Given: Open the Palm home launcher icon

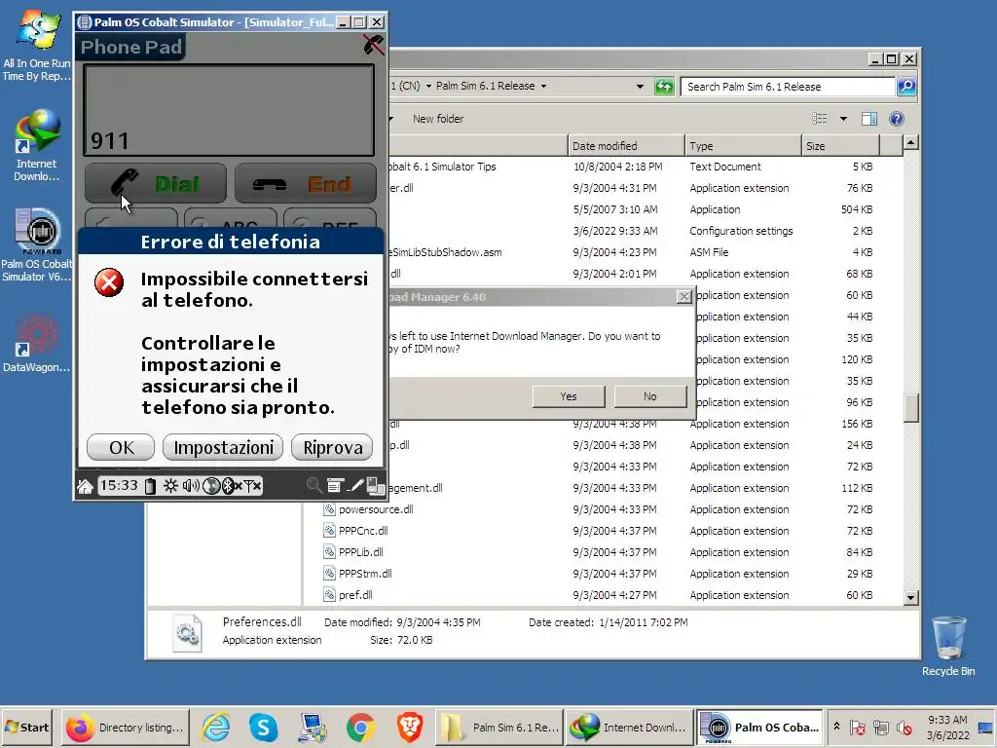Looking at the screenshot, I should click(86, 487).
